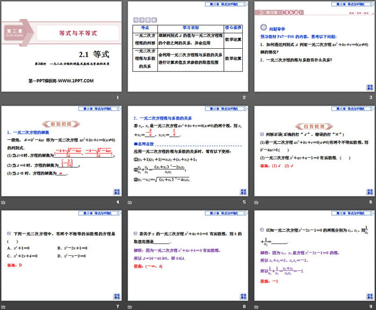
Task: Click the animation star icon under slide 4
Action: (4, 202)
